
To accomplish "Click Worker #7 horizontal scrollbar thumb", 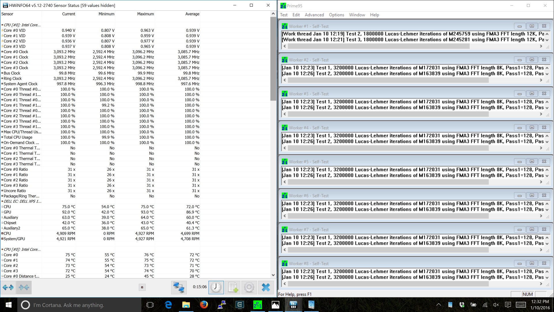I will pos(388,250).
